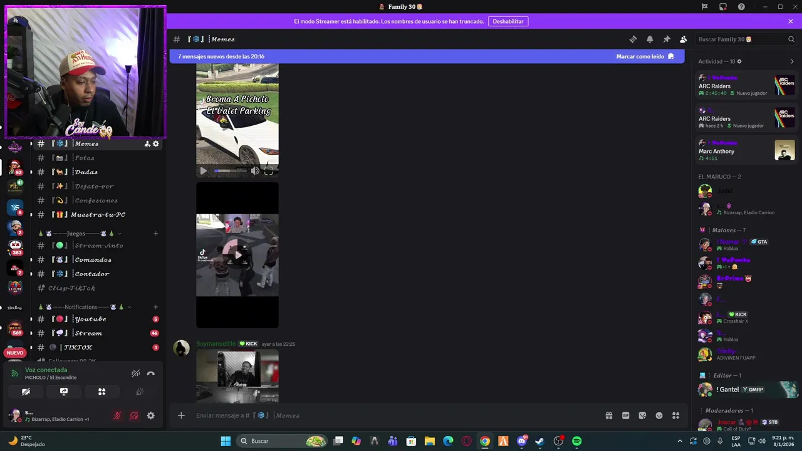Disconnect from voice with the hang-up icon
This screenshot has width=802, height=451.
coord(150,373)
